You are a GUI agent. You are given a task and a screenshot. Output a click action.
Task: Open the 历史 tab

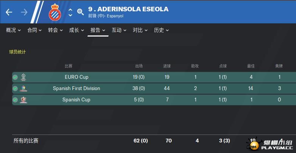pyautogui.click(x=161, y=30)
